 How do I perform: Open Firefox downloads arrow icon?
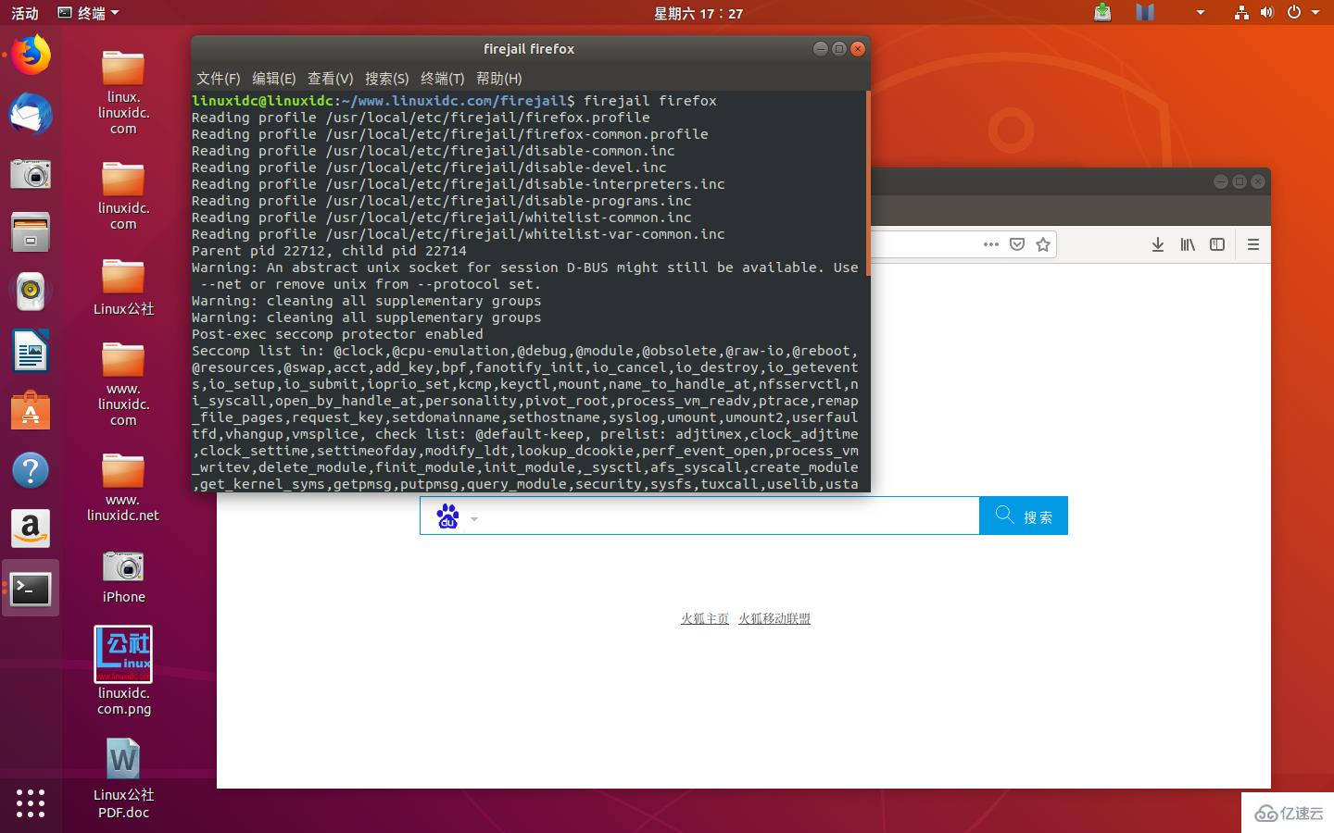[x=1157, y=244]
